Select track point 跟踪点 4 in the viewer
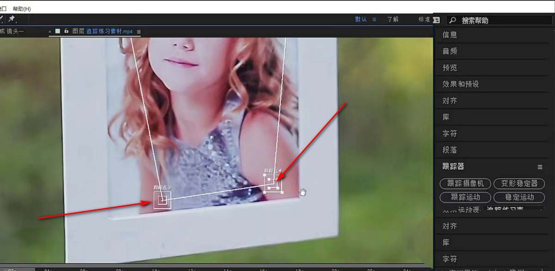Image resolution: width=555 pixels, height=271 pixels. (273, 183)
